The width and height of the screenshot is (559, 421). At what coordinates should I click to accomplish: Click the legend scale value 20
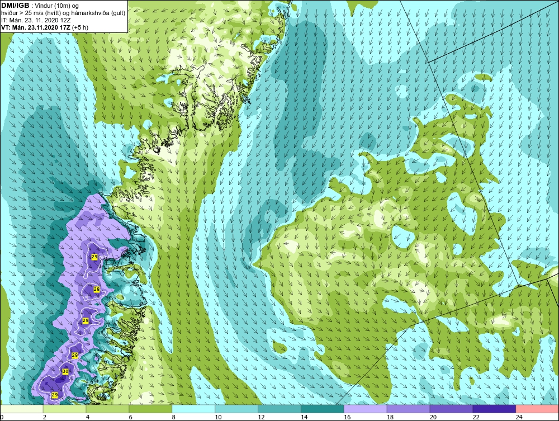[x=433, y=417]
